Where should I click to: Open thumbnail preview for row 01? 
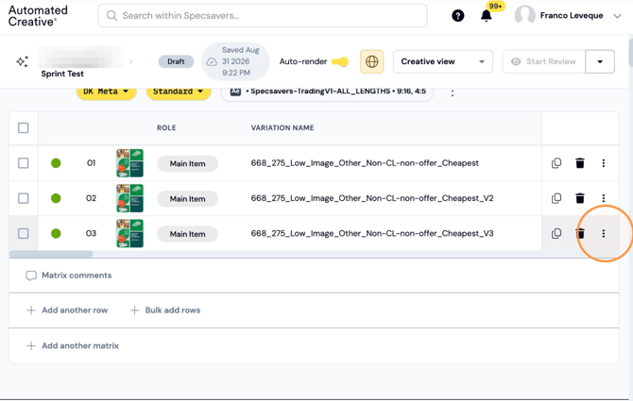[x=130, y=163]
